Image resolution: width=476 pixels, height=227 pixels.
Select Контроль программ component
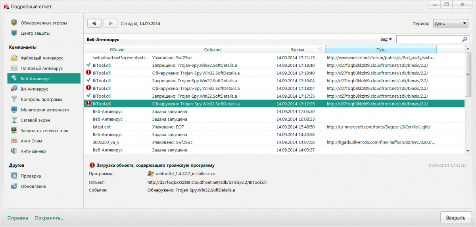41,99
